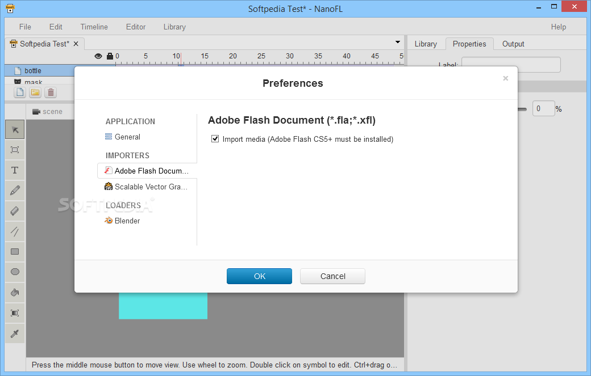Select the Eraser tool

15,211
